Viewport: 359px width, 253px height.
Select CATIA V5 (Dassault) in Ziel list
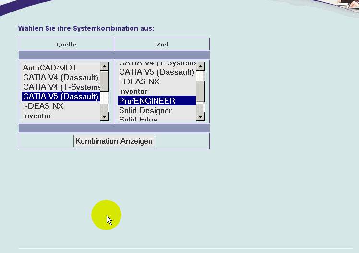[156, 72]
